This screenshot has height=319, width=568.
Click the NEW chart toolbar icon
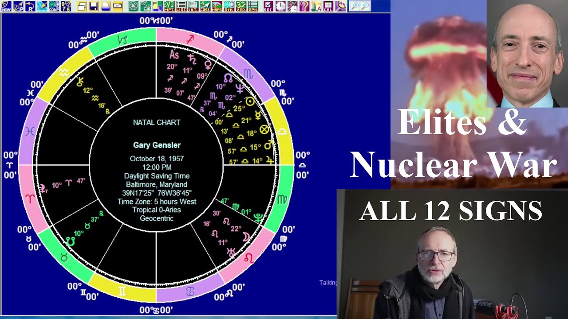coord(6,6)
